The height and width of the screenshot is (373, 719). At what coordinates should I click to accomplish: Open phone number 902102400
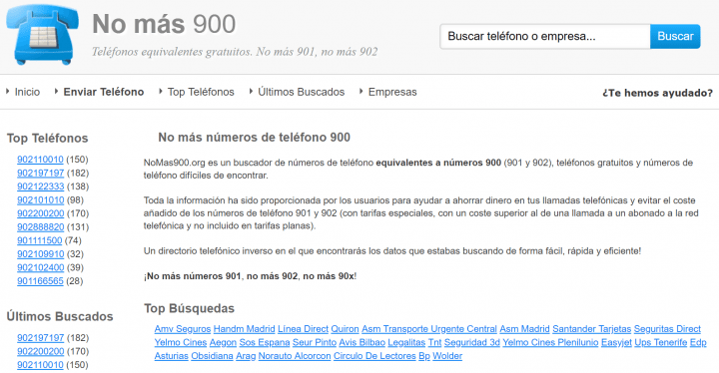click(40, 267)
